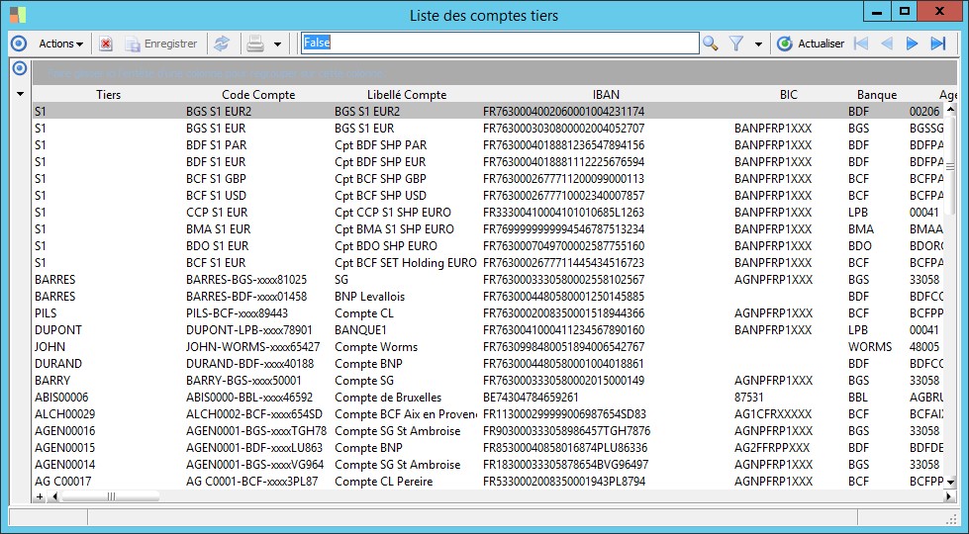Select the BGS S1 EUR2 code cell
This screenshot has height=534, width=969.
click(x=258, y=112)
